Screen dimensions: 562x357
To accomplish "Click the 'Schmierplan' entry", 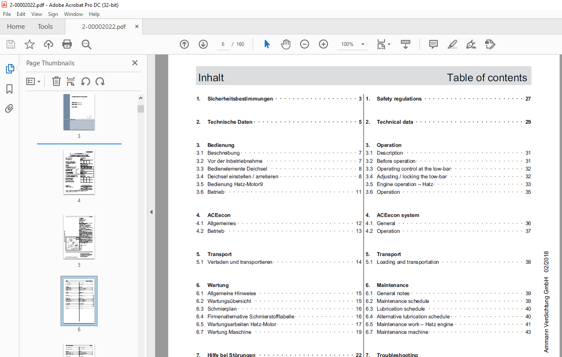I will click(x=222, y=309).
